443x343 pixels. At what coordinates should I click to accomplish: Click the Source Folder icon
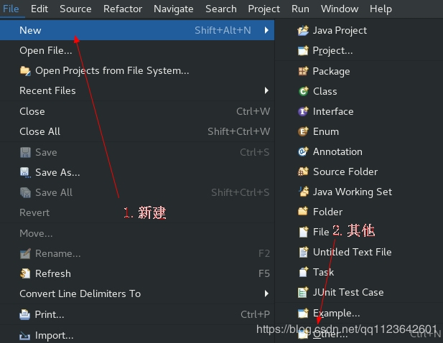303,171
